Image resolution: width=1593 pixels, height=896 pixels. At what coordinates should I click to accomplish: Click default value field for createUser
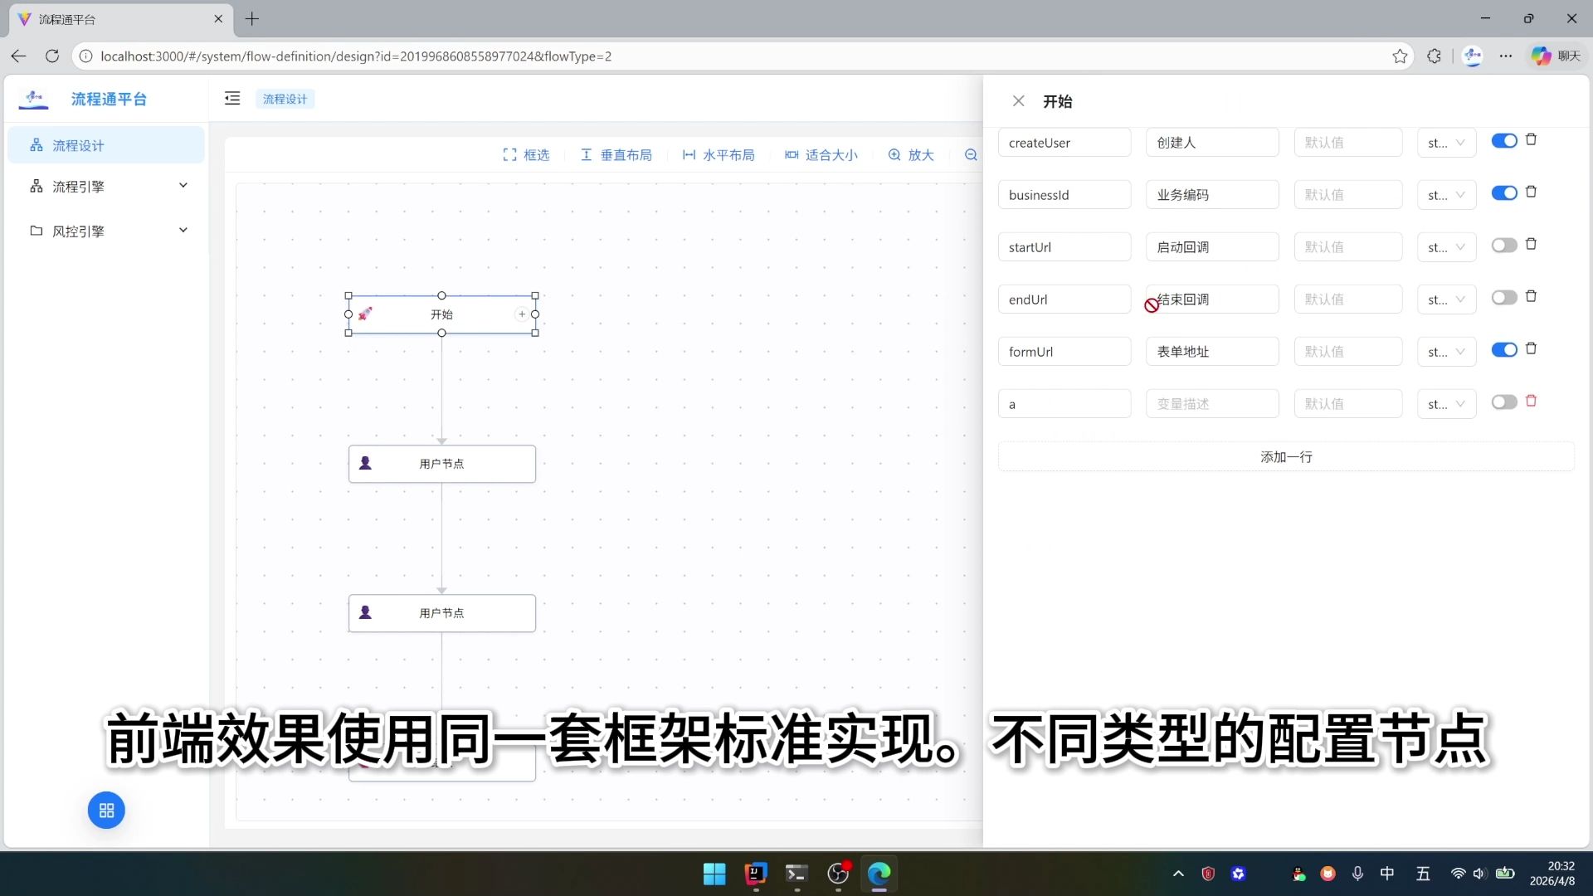coord(1348,143)
